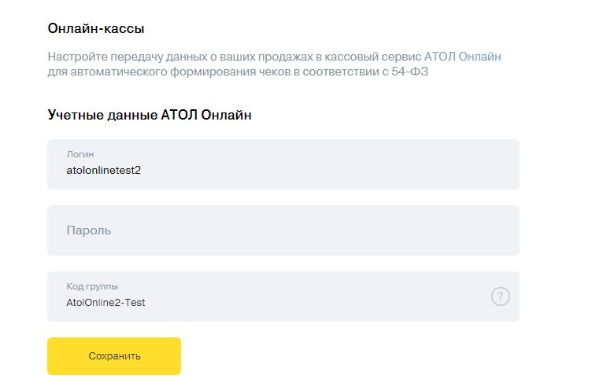The image size is (607, 383).
Task: Place cursor in atolonlinetest2 login text
Action: click(x=104, y=170)
